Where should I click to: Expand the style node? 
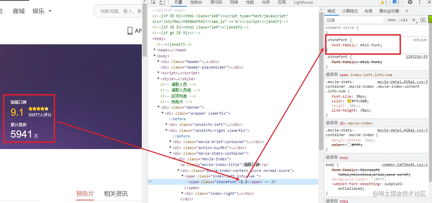(x=159, y=78)
